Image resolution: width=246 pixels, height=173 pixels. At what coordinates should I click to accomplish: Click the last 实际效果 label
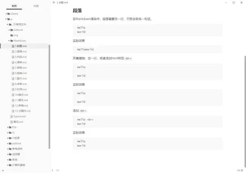[79, 133]
